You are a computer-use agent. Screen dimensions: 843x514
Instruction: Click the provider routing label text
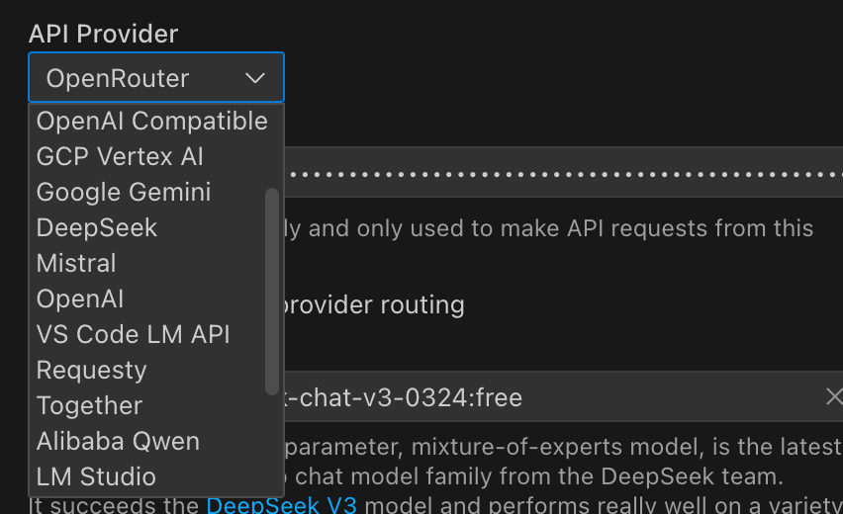point(373,305)
